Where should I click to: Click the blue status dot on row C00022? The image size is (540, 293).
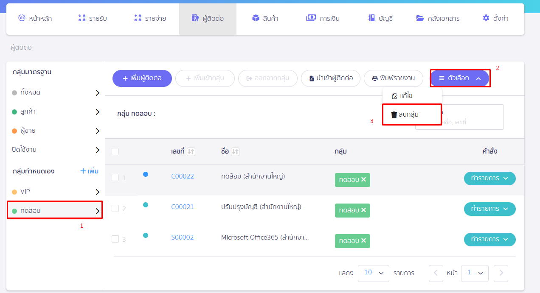click(146, 174)
